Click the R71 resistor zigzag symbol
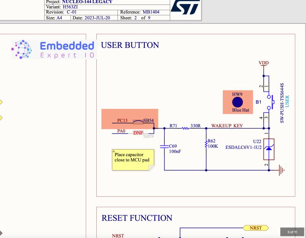306x238 pixels. [185, 128]
